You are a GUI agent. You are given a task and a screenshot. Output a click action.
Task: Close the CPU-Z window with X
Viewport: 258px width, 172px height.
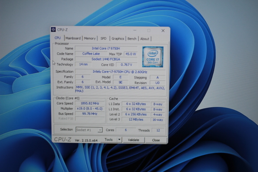[x=163, y=30]
